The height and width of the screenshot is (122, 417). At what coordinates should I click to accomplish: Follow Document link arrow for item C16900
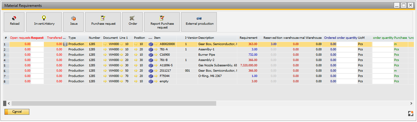105,55
